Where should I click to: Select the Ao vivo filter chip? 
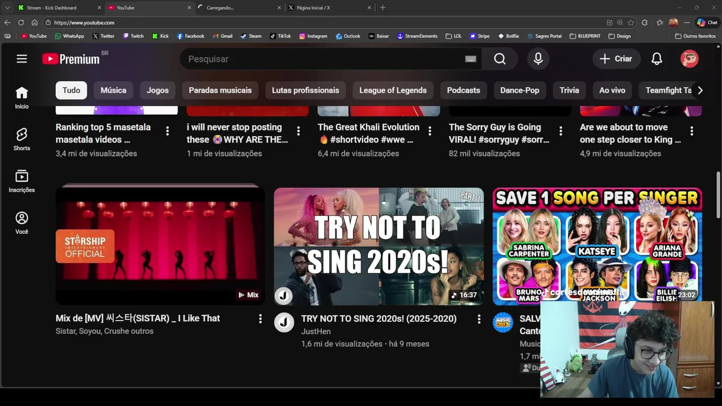(x=612, y=90)
